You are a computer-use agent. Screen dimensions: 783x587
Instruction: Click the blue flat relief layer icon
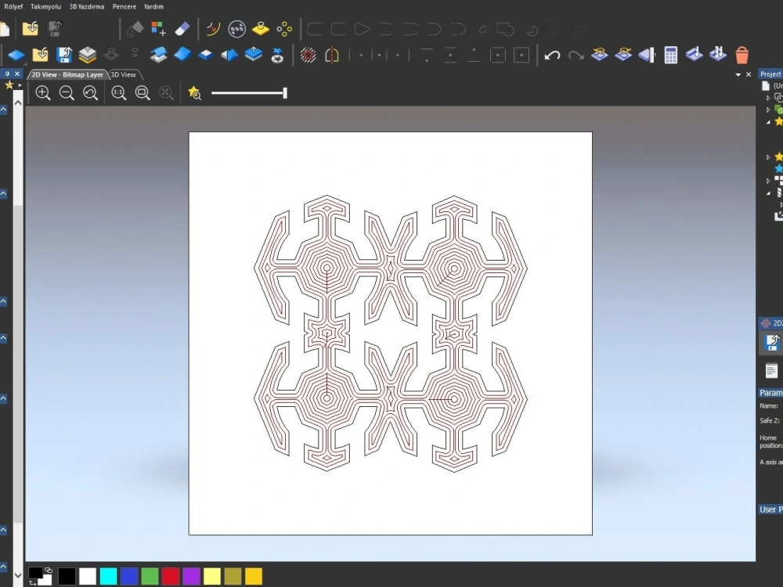point(16,55)
